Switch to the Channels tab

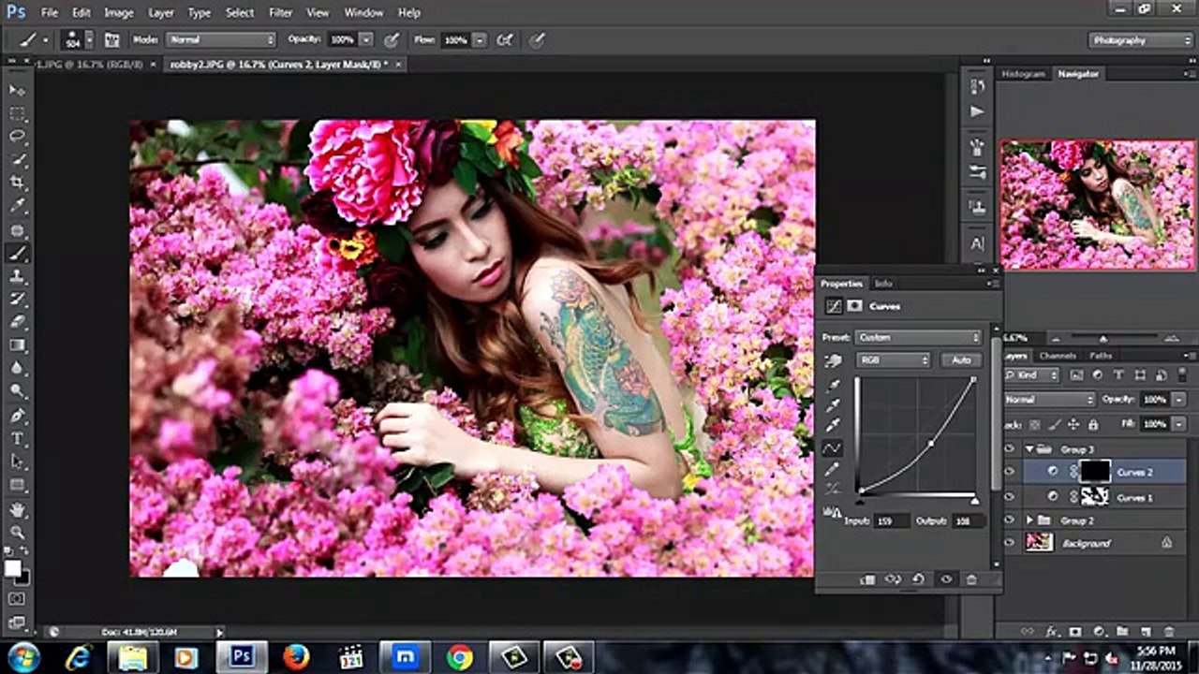[x=1058, y=356]
